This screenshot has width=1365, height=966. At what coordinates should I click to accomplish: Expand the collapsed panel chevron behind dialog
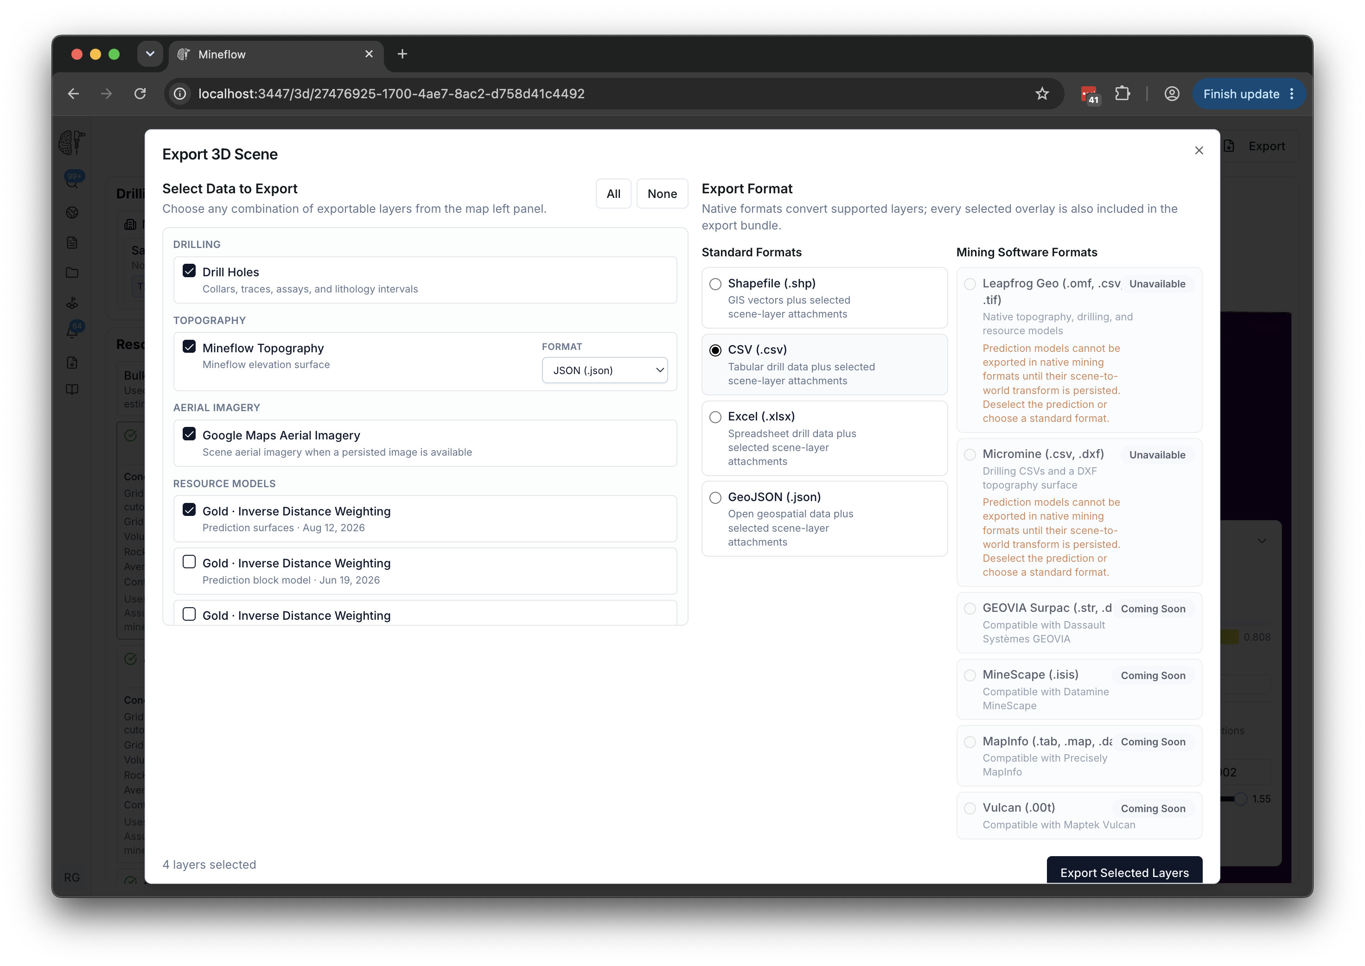tap(1262, 541)
